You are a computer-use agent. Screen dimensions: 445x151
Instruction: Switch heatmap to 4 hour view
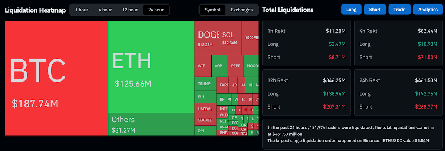105,10
